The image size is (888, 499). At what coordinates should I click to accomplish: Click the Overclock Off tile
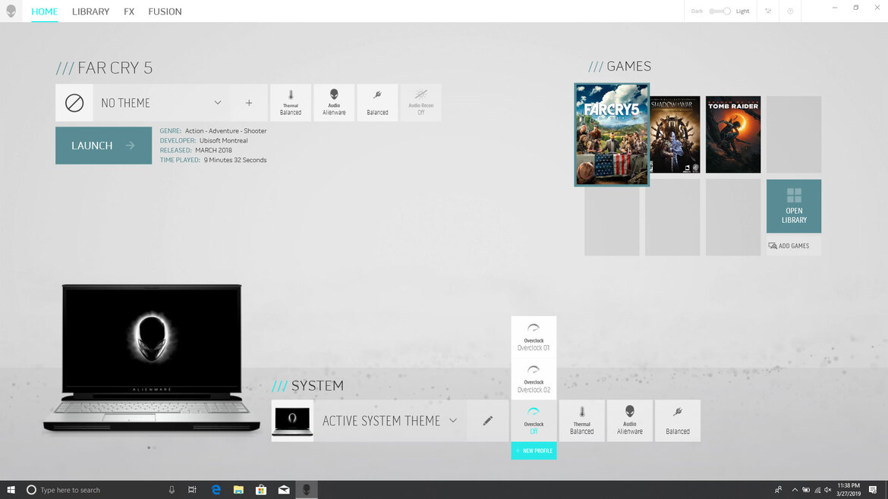tap(534, 421)
